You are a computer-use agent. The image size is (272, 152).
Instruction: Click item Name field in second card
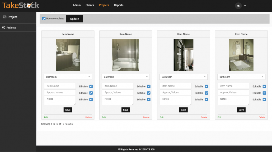(x=118, y=86)
